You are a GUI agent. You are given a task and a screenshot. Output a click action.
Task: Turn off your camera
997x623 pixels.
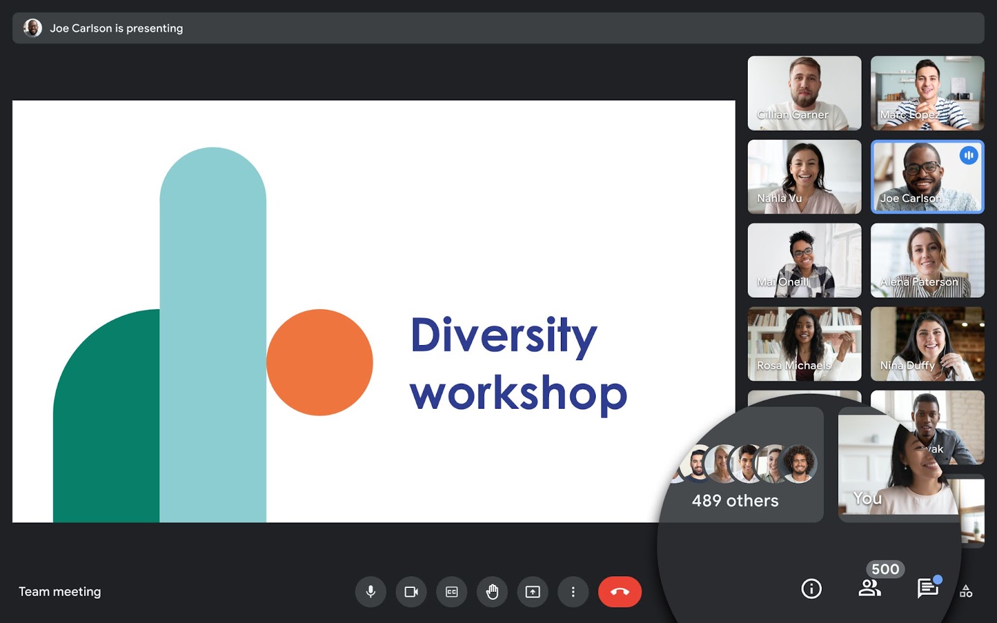click(x=411, y=592)
